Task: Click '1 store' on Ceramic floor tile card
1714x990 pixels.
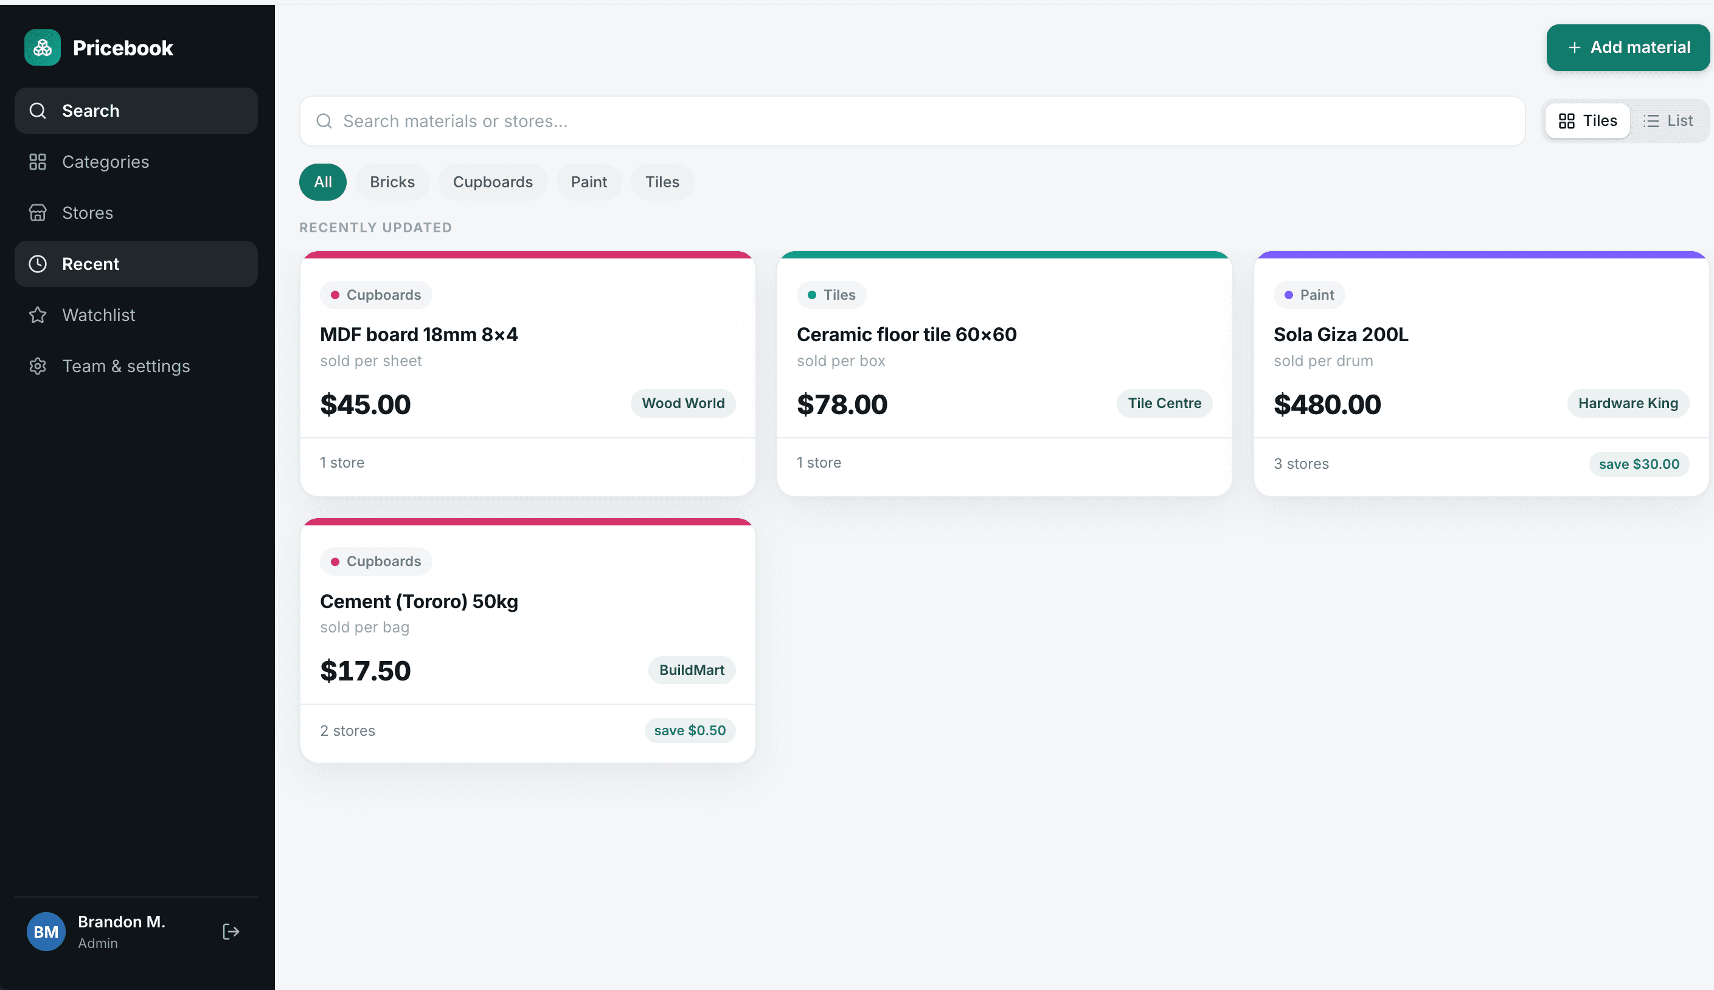Action: (x=819, y=463)
